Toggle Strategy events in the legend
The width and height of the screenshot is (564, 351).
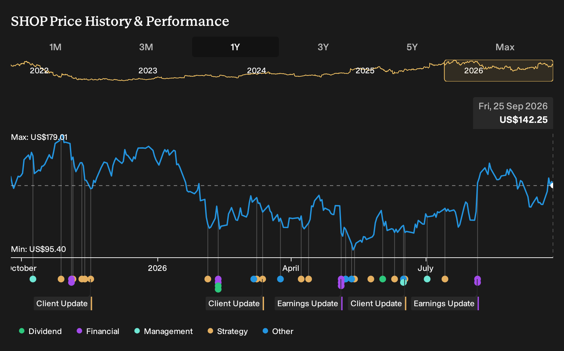click(228, 331)
